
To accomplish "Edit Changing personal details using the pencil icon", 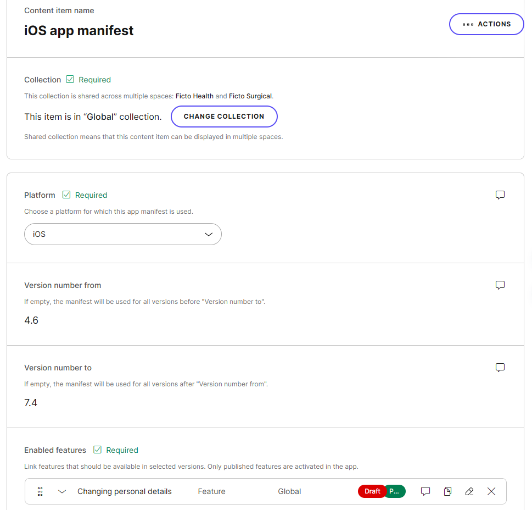I will click(x=469, y=491).
